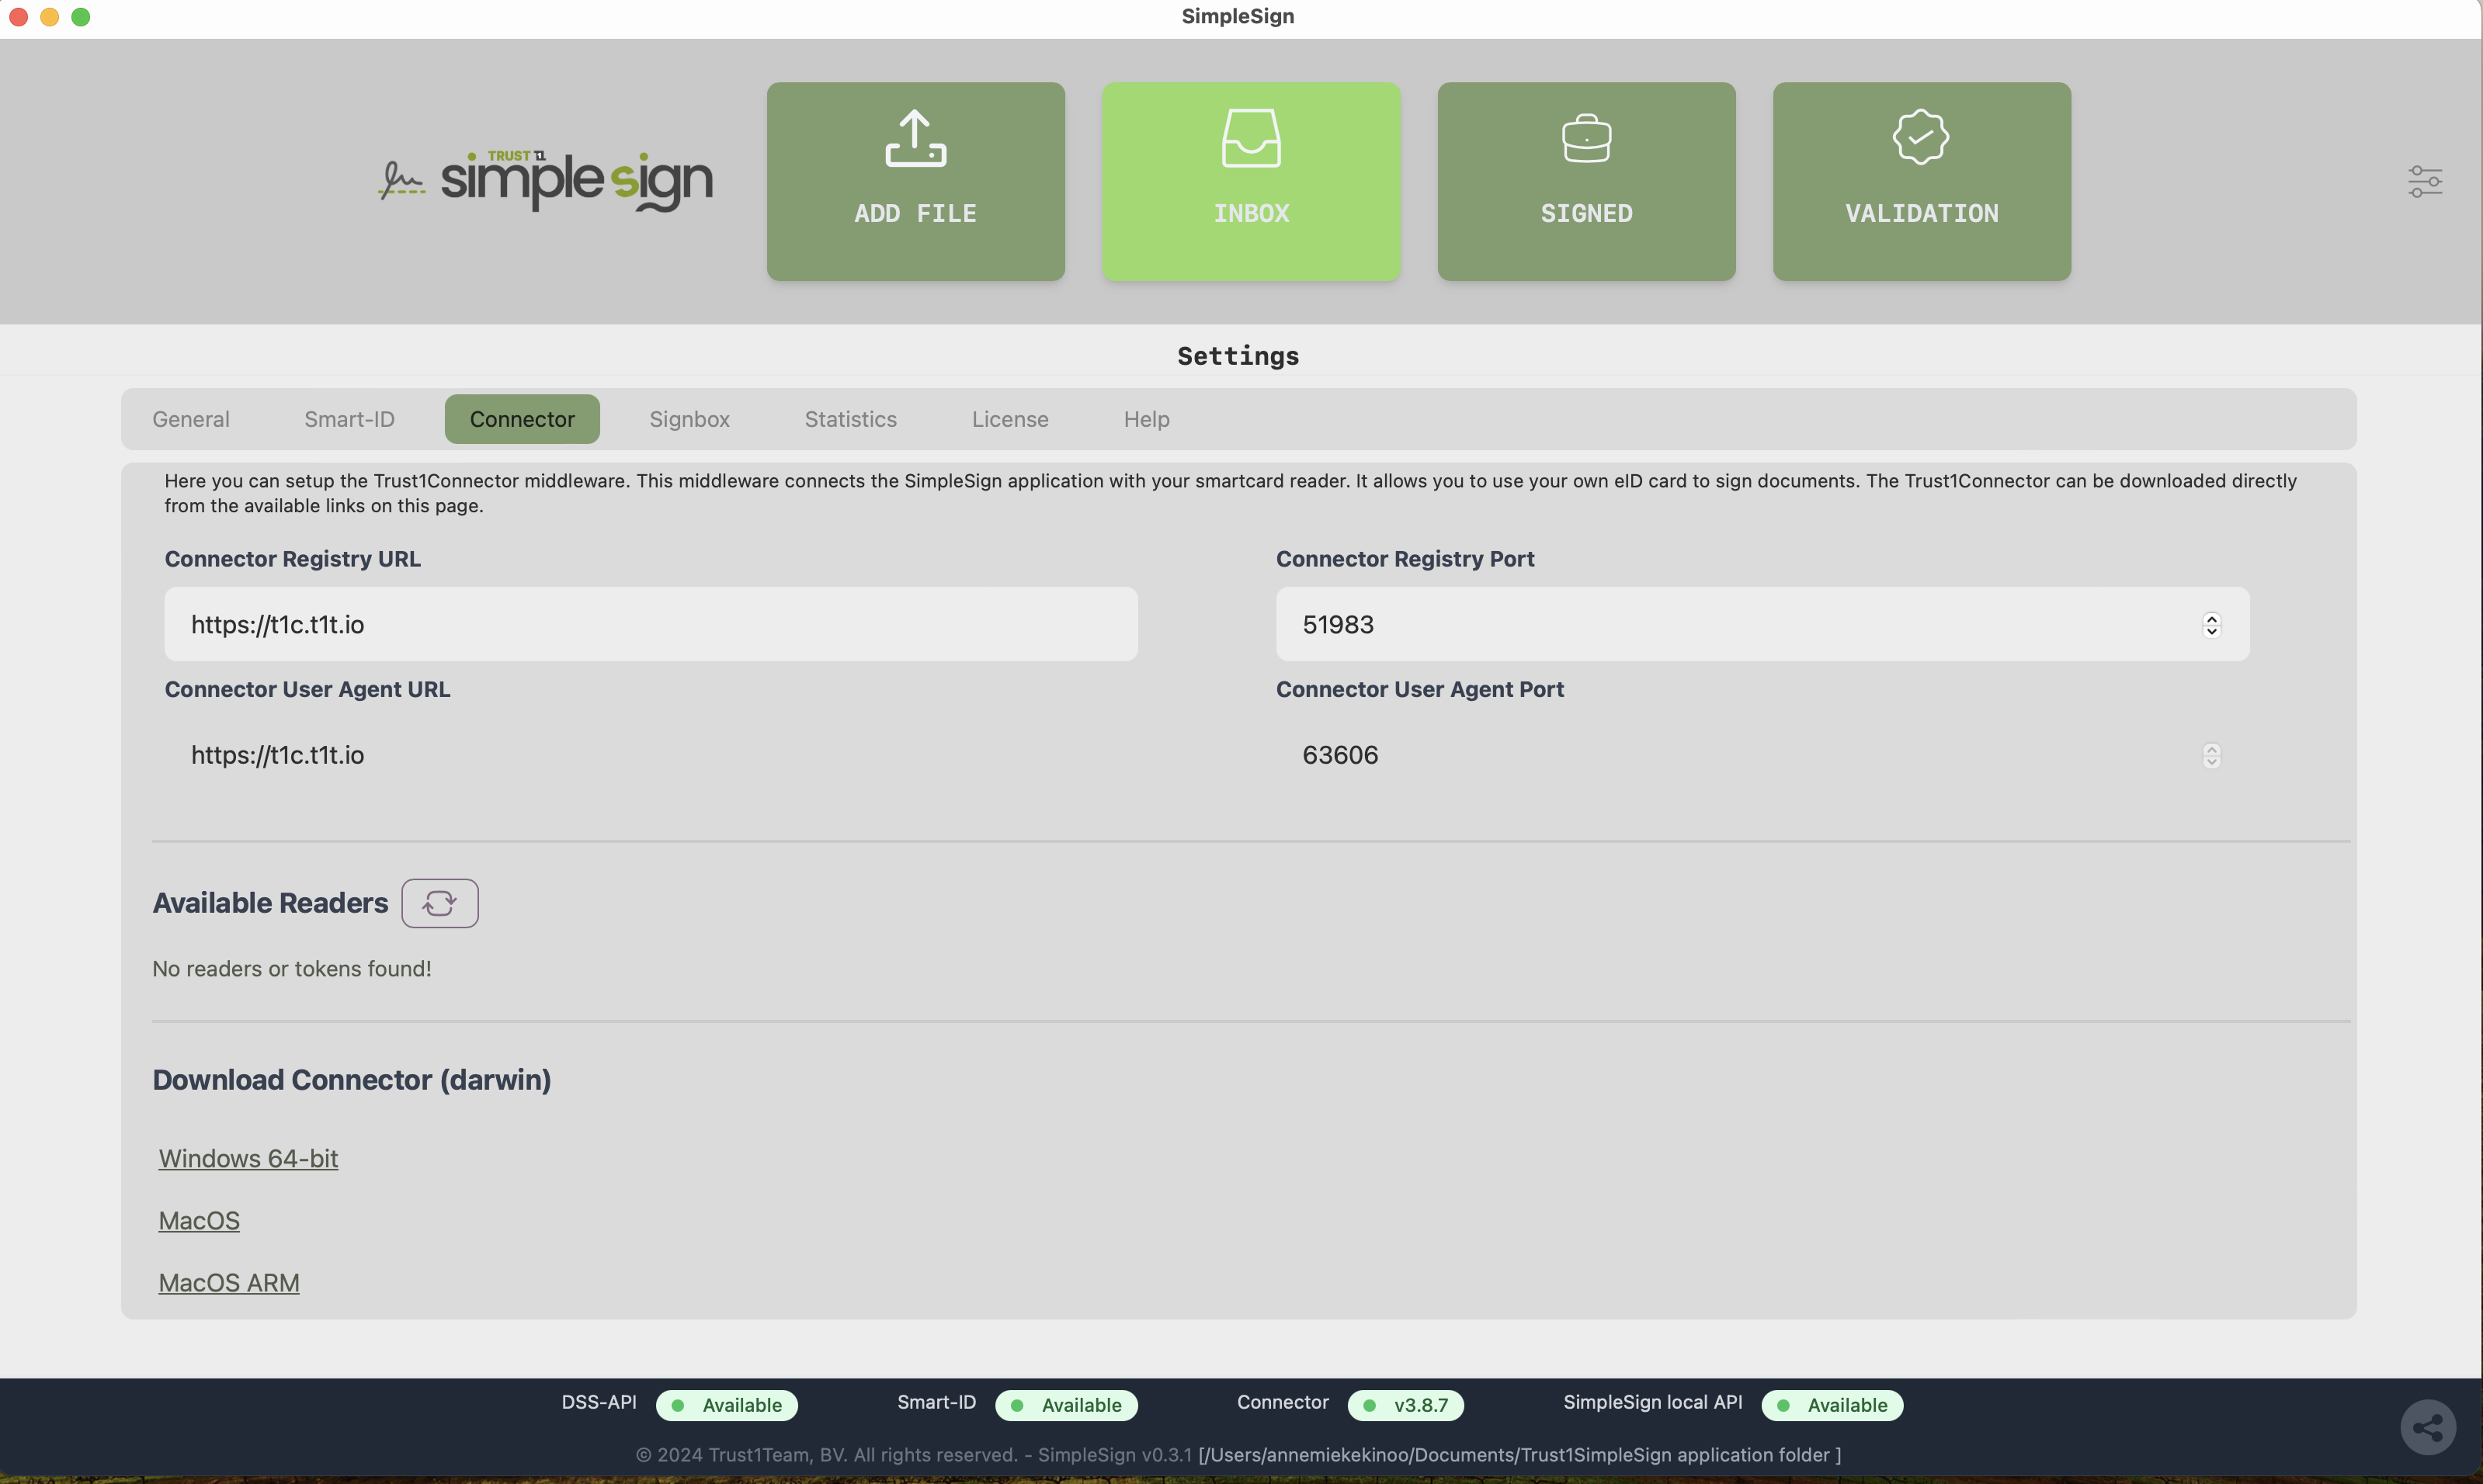The height and width of the screenshot is (1484, 2483).
Task: Open the License tab
Action: tap(1009, 419)
